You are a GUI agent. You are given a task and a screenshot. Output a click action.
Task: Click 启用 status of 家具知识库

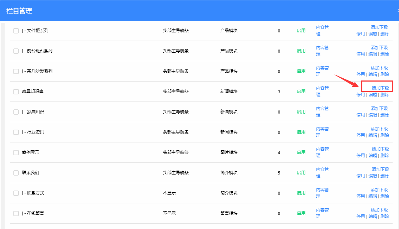pyautogui.click(x=301, y=92)
